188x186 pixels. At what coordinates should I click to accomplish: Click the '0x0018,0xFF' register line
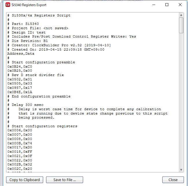click(20, 152)
